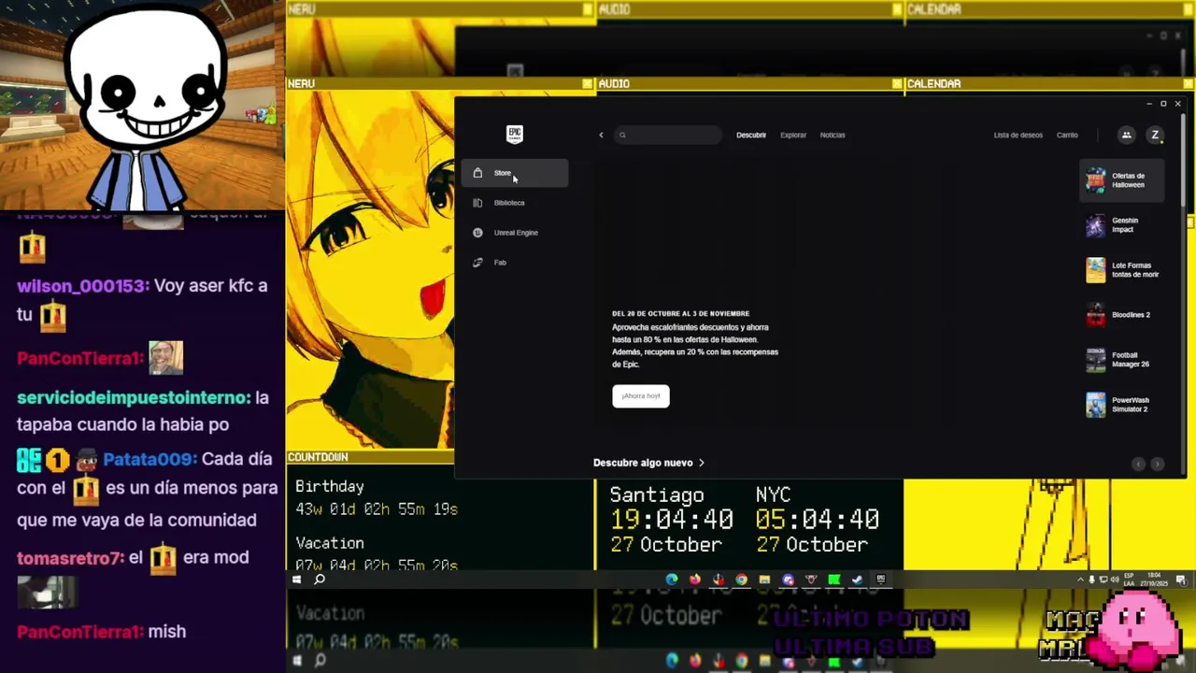
Task: Open File Explorer from the taskbar
Action: 764,580
